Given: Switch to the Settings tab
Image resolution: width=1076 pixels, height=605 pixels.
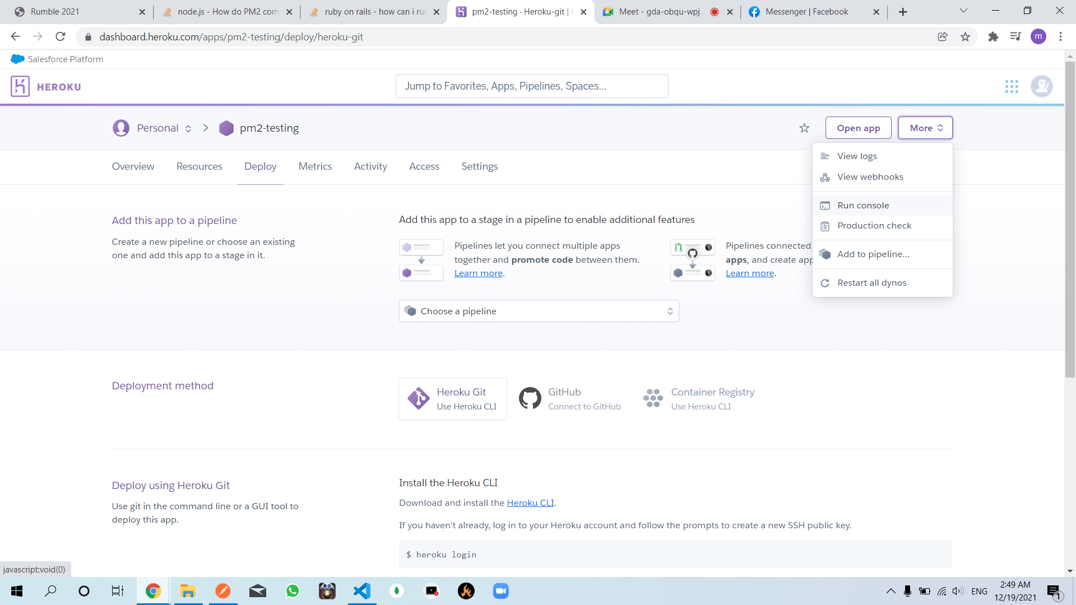Looking at the screenshot, I should [479, 166].
